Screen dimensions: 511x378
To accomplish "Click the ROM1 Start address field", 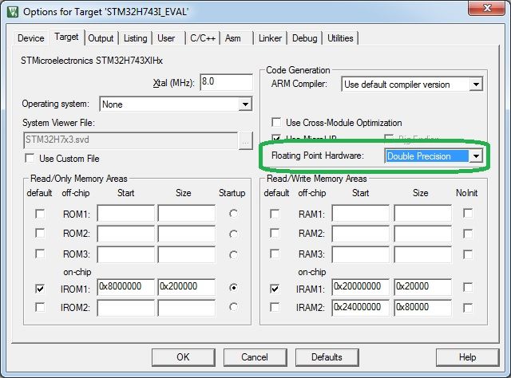I will coord(126,213).
